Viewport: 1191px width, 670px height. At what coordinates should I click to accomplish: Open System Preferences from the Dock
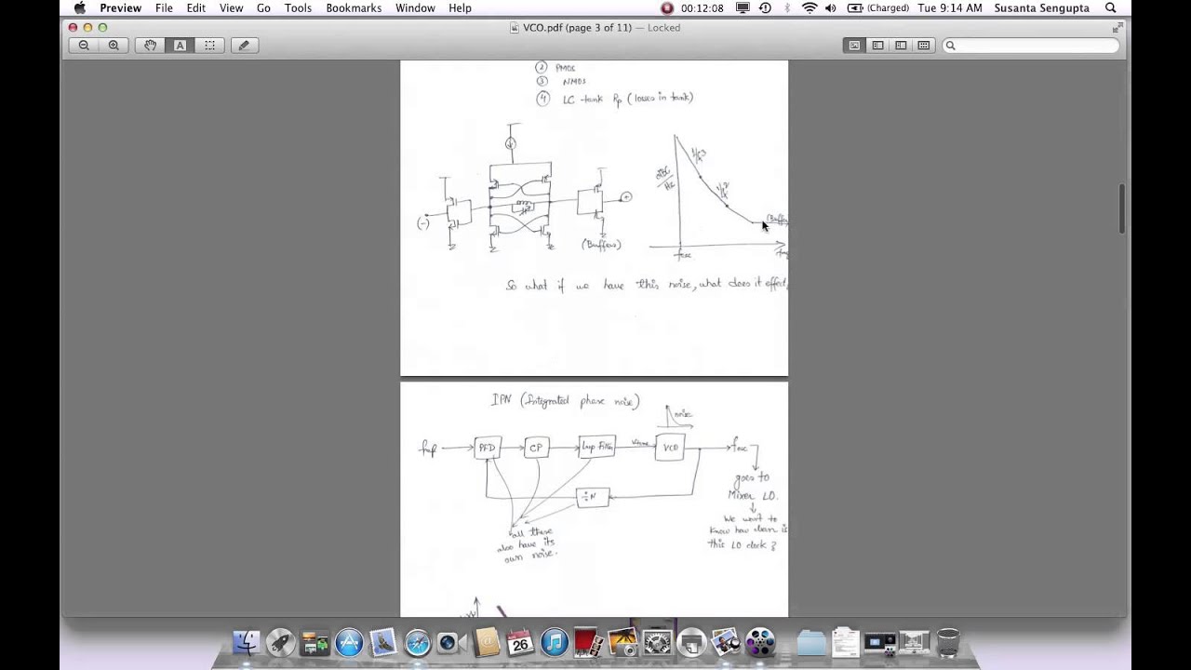pos(657,642)
